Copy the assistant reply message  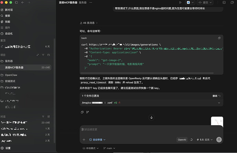pyautogui.click(x=82, y=112)
